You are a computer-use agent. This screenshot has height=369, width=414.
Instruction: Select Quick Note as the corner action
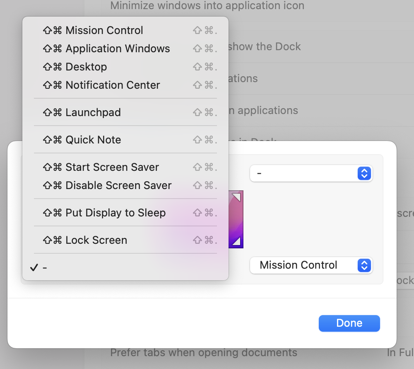[x=93, y=140]
